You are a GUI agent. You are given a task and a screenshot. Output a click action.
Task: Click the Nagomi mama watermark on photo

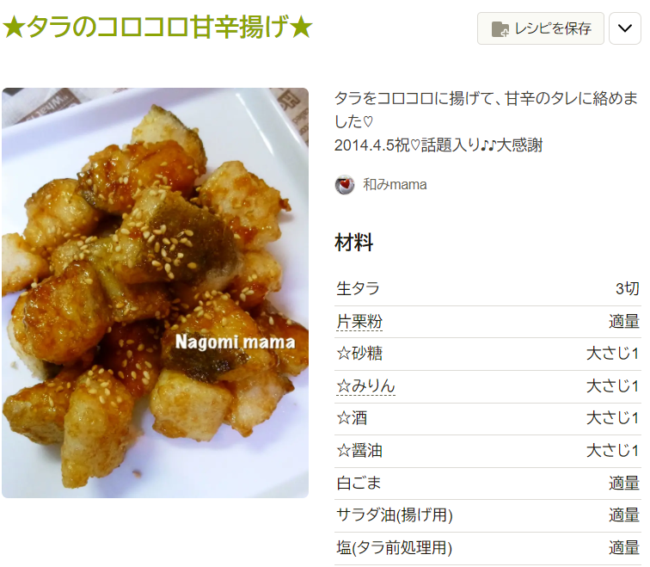(x=235, y=342)
